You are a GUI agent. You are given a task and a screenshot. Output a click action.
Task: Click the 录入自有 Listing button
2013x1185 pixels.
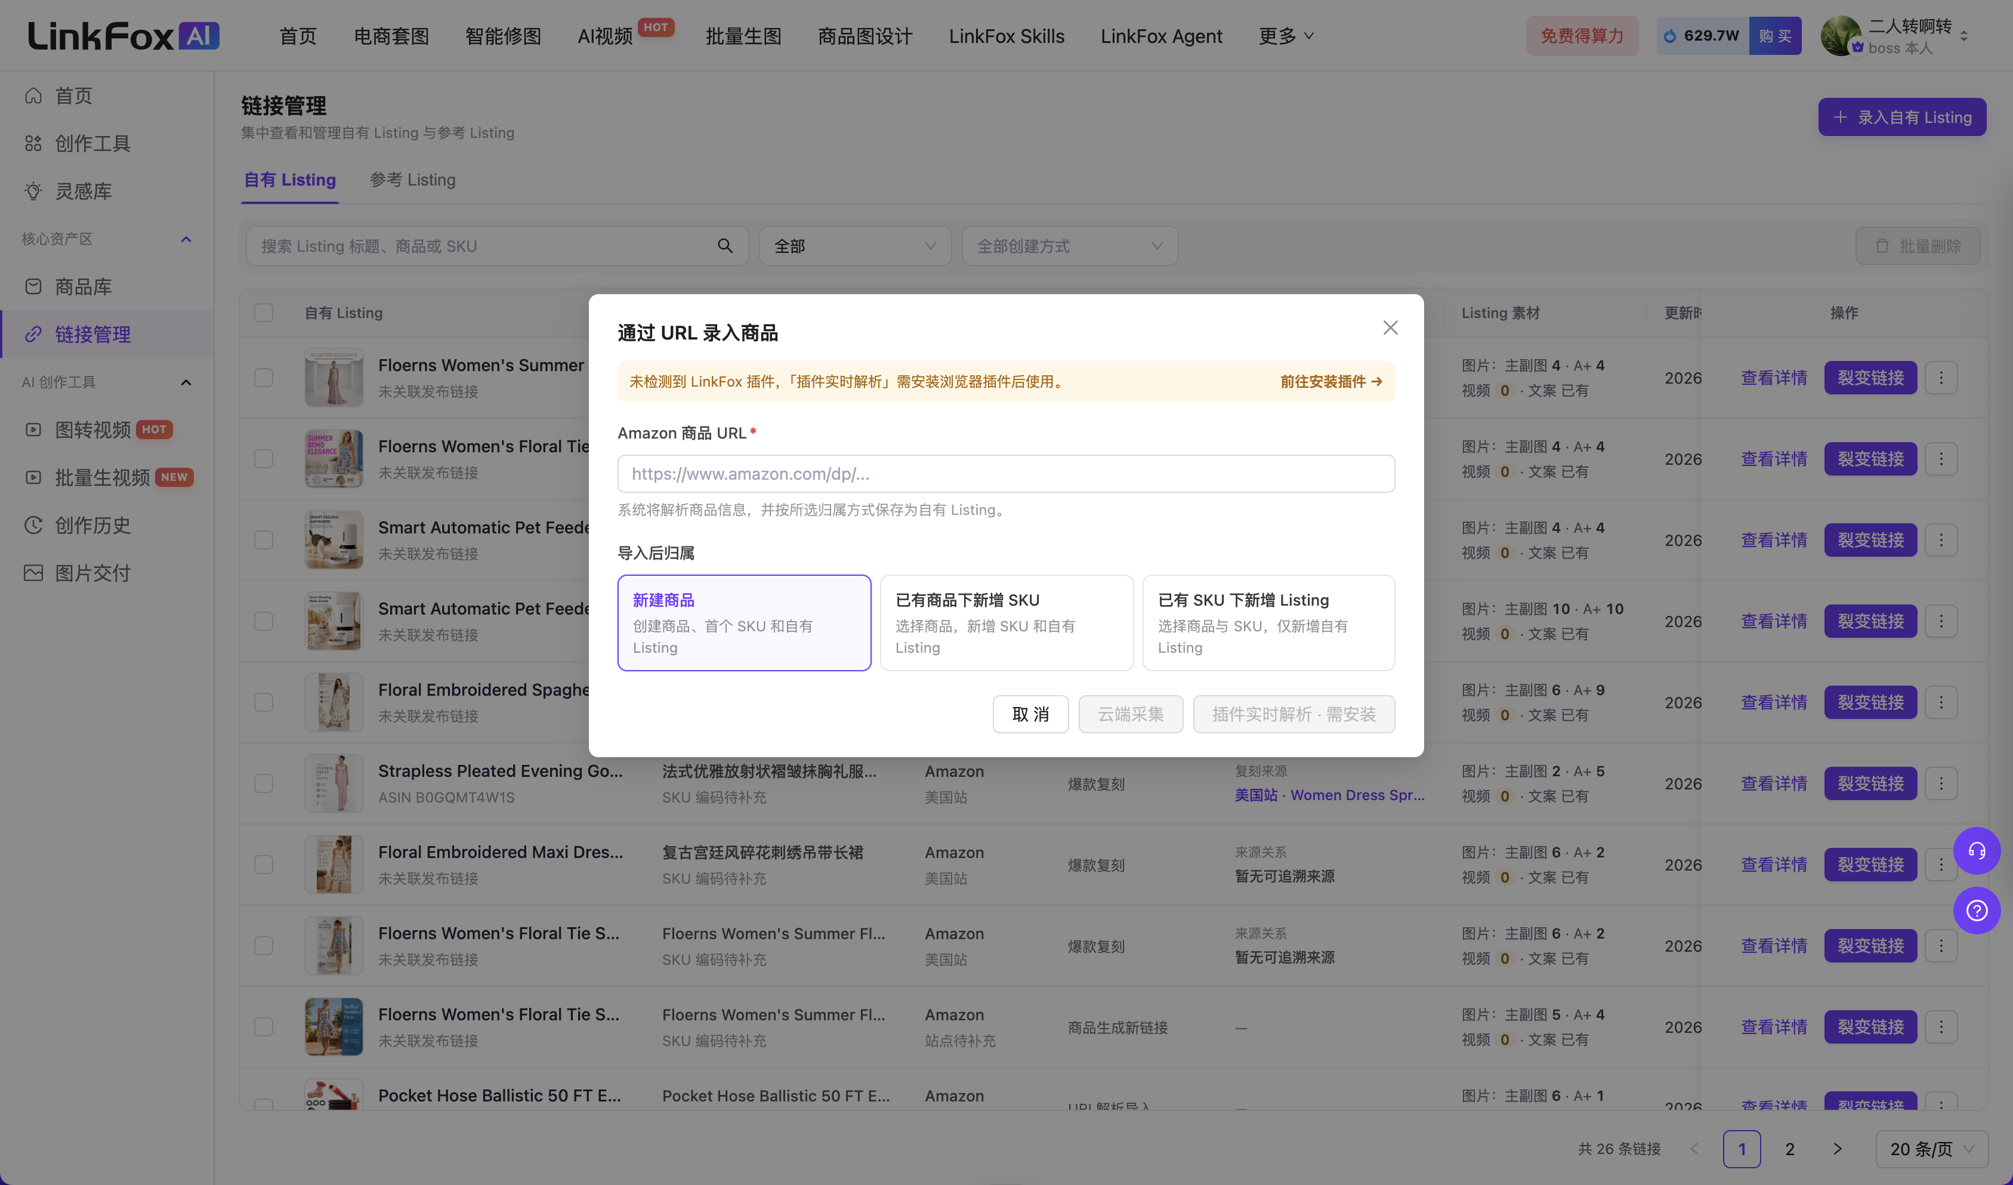coord(1902,117)
